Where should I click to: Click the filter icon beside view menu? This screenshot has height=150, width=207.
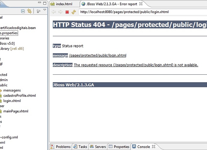point(38,11)
